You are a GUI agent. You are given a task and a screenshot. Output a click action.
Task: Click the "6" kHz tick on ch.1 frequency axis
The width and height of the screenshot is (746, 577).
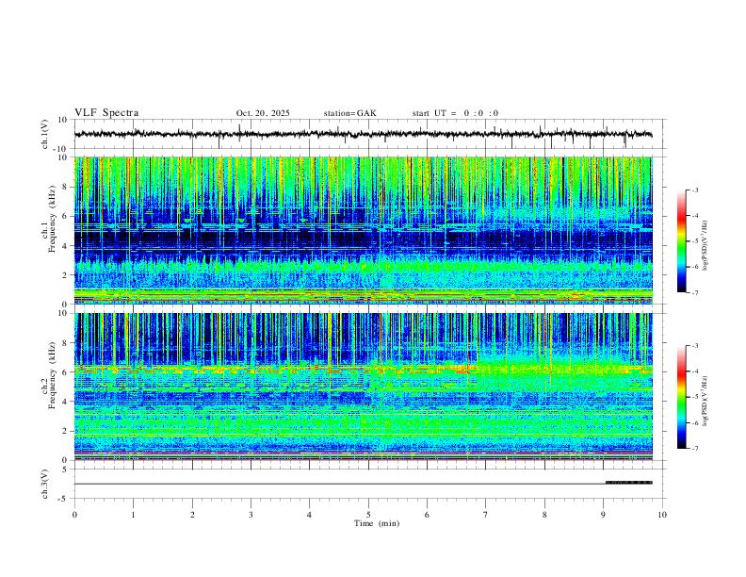(x=65, y=216)
